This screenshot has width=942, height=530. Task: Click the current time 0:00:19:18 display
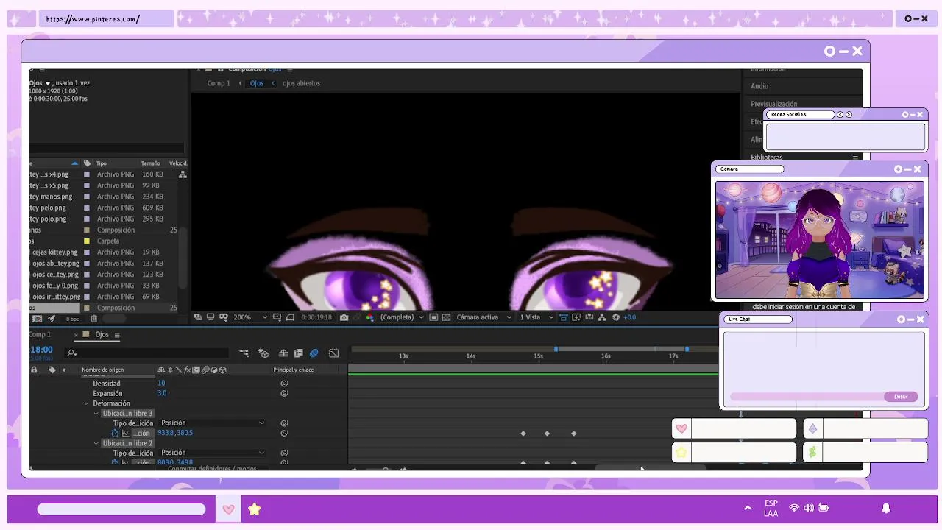(x=316, y=317)
